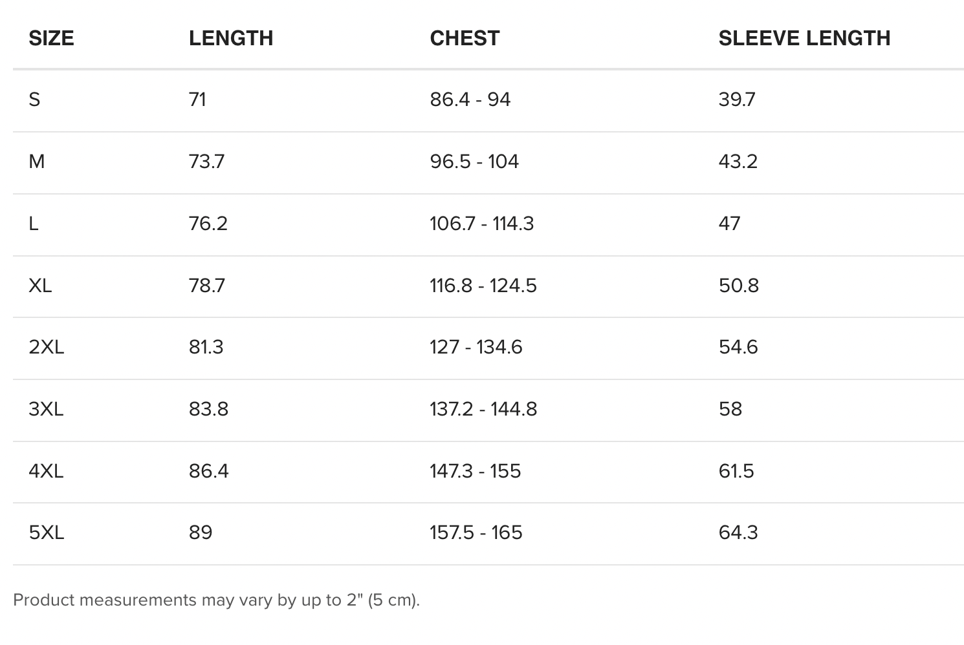Click the 64.3 sleeve length value
This screenshot has height=645, width=964.
point(738,533)
